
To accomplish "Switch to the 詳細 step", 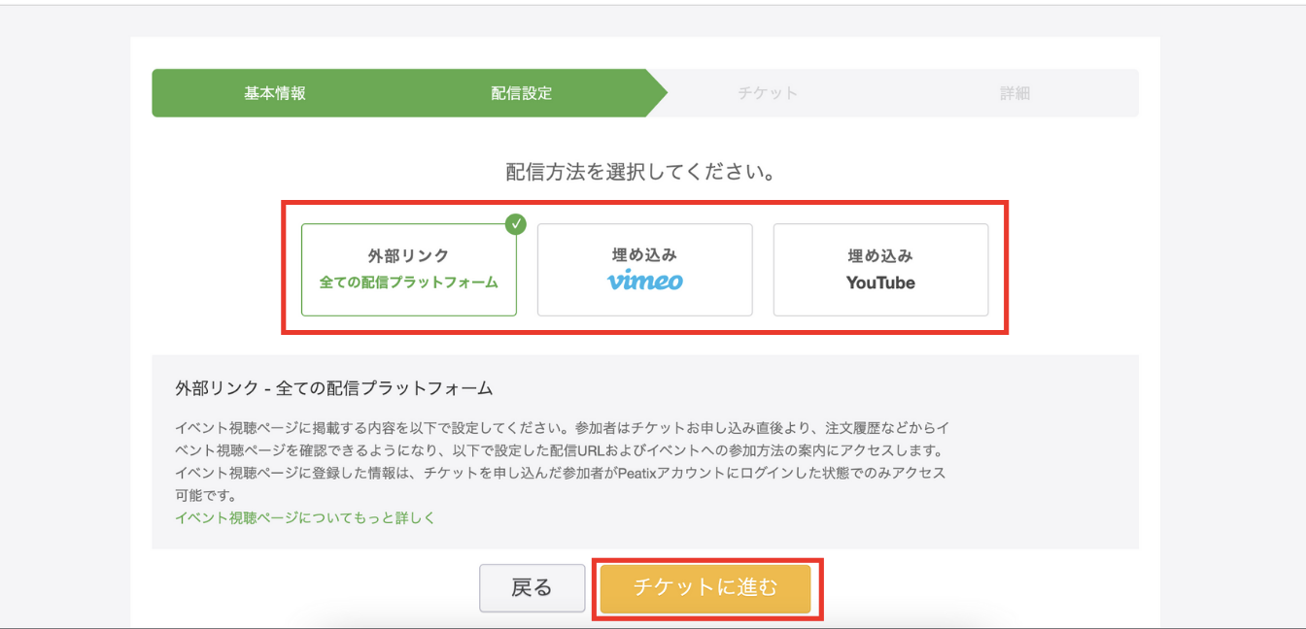I will pyautogui.click(x=1014, y=93).
